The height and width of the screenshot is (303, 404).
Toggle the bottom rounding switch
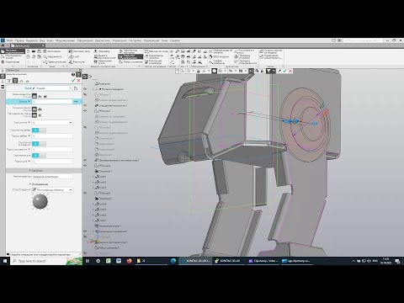pyautogui.click(x=39, y=156)
